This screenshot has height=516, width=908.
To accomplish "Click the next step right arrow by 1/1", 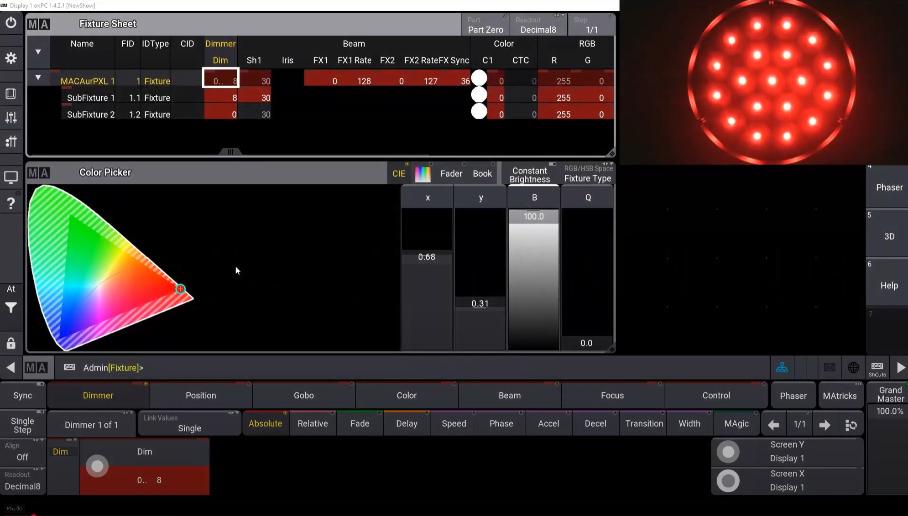I will pos(825,425).
